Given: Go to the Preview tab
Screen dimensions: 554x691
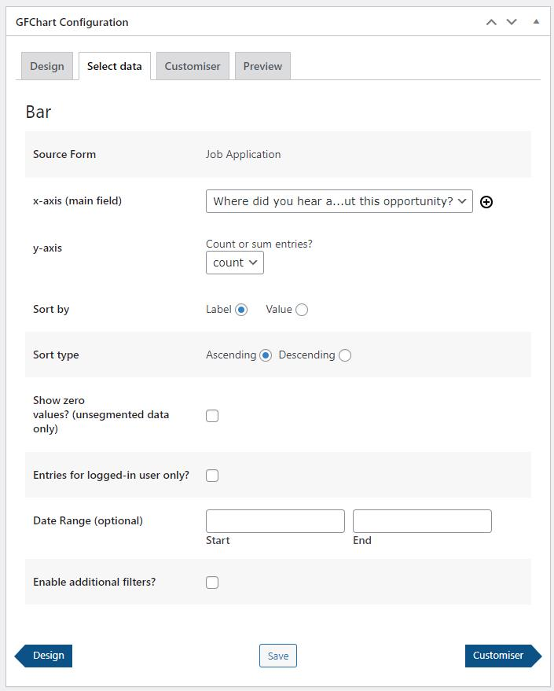Looking at the screenshot, I should (262, 66).
